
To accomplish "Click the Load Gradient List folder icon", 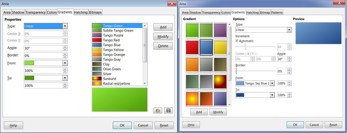I will point(158,111).
